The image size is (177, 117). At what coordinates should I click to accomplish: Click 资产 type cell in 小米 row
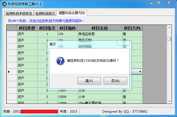click(27, 97)
